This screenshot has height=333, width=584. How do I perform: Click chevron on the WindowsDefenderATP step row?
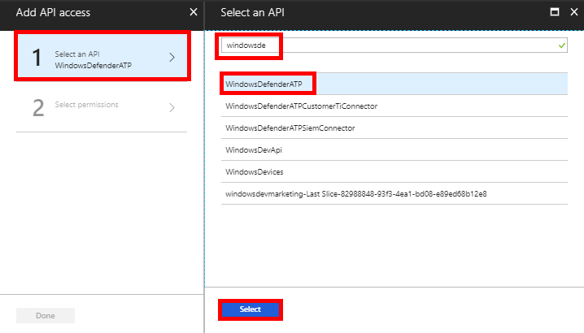pyautogui.click(x=172, y=58)
